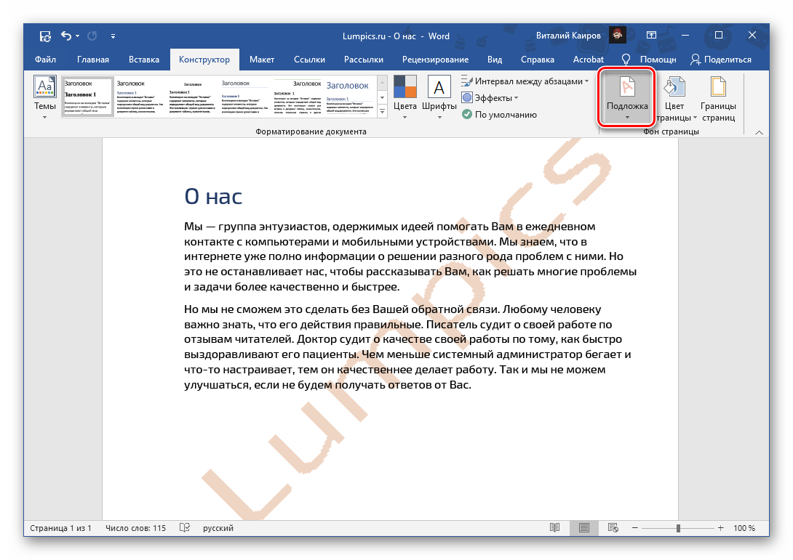Click the zoom slider handle
793x560 pixels.
click(678, 528)
